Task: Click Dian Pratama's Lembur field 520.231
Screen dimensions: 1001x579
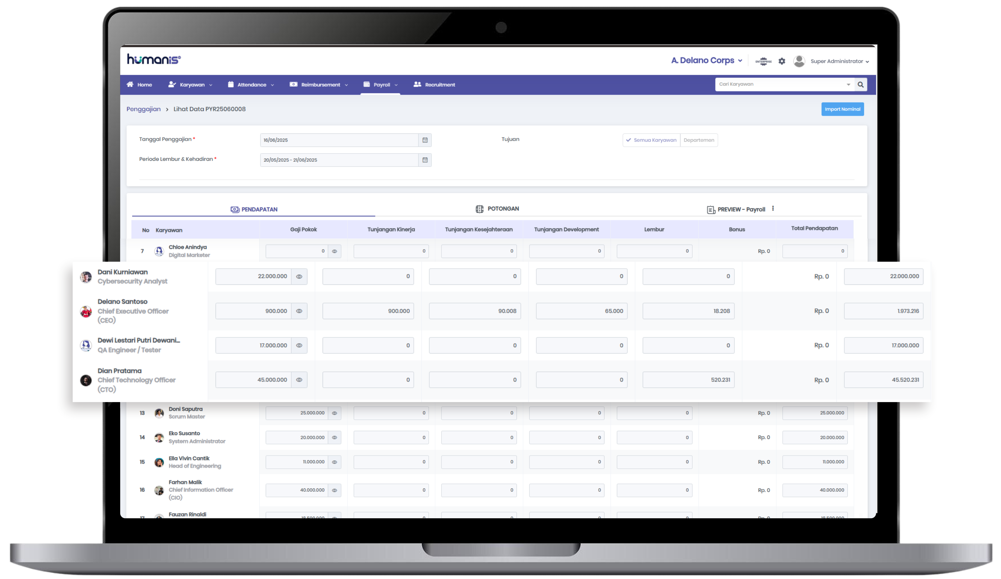Action: 688,380
